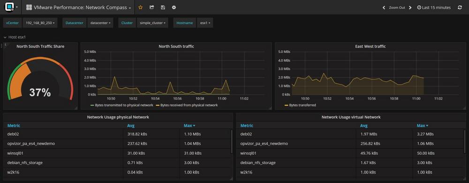Open the VMware Performance dashboard title dropdown
The width and height of the screenshot is (469, 183).
[79, 7]
